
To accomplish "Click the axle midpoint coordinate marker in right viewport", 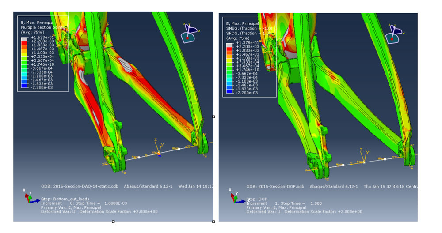I will (364, 162).
